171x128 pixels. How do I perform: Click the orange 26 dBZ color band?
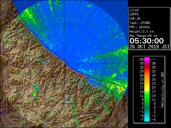click(147, 75)
